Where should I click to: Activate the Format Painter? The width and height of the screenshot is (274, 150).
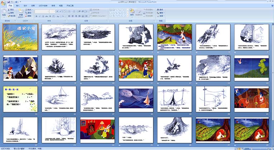[11, 16]
